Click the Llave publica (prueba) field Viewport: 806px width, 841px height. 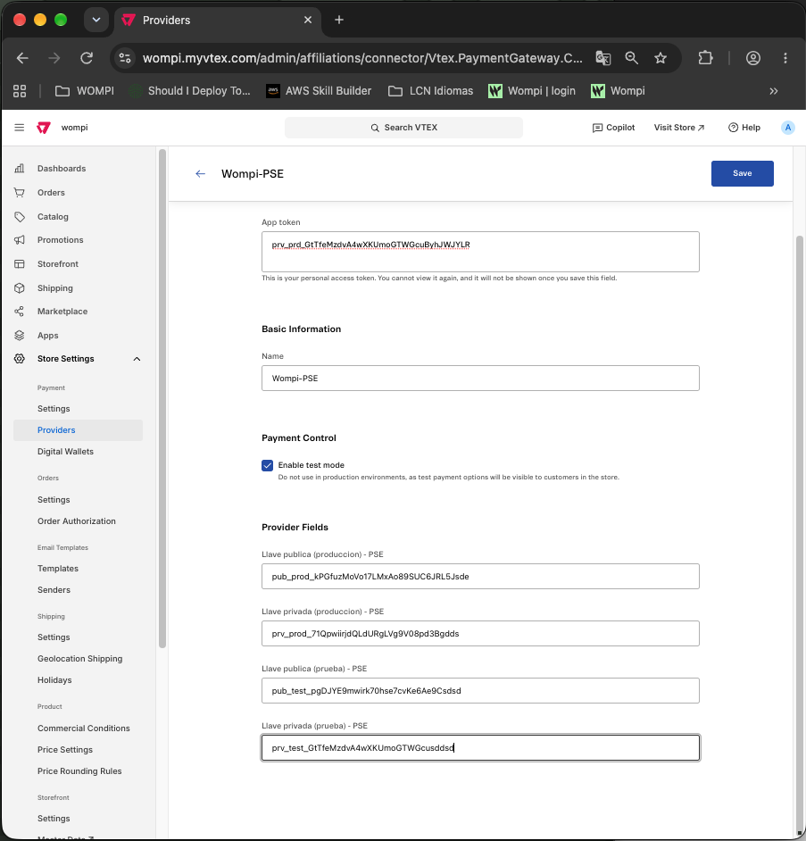tap(480, 691)
